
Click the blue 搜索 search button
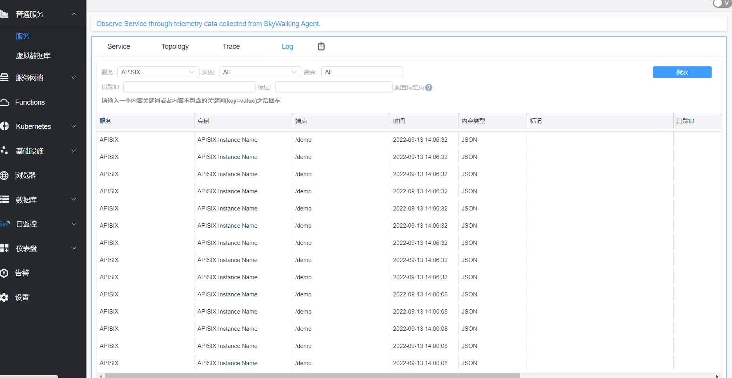point(682,72)
